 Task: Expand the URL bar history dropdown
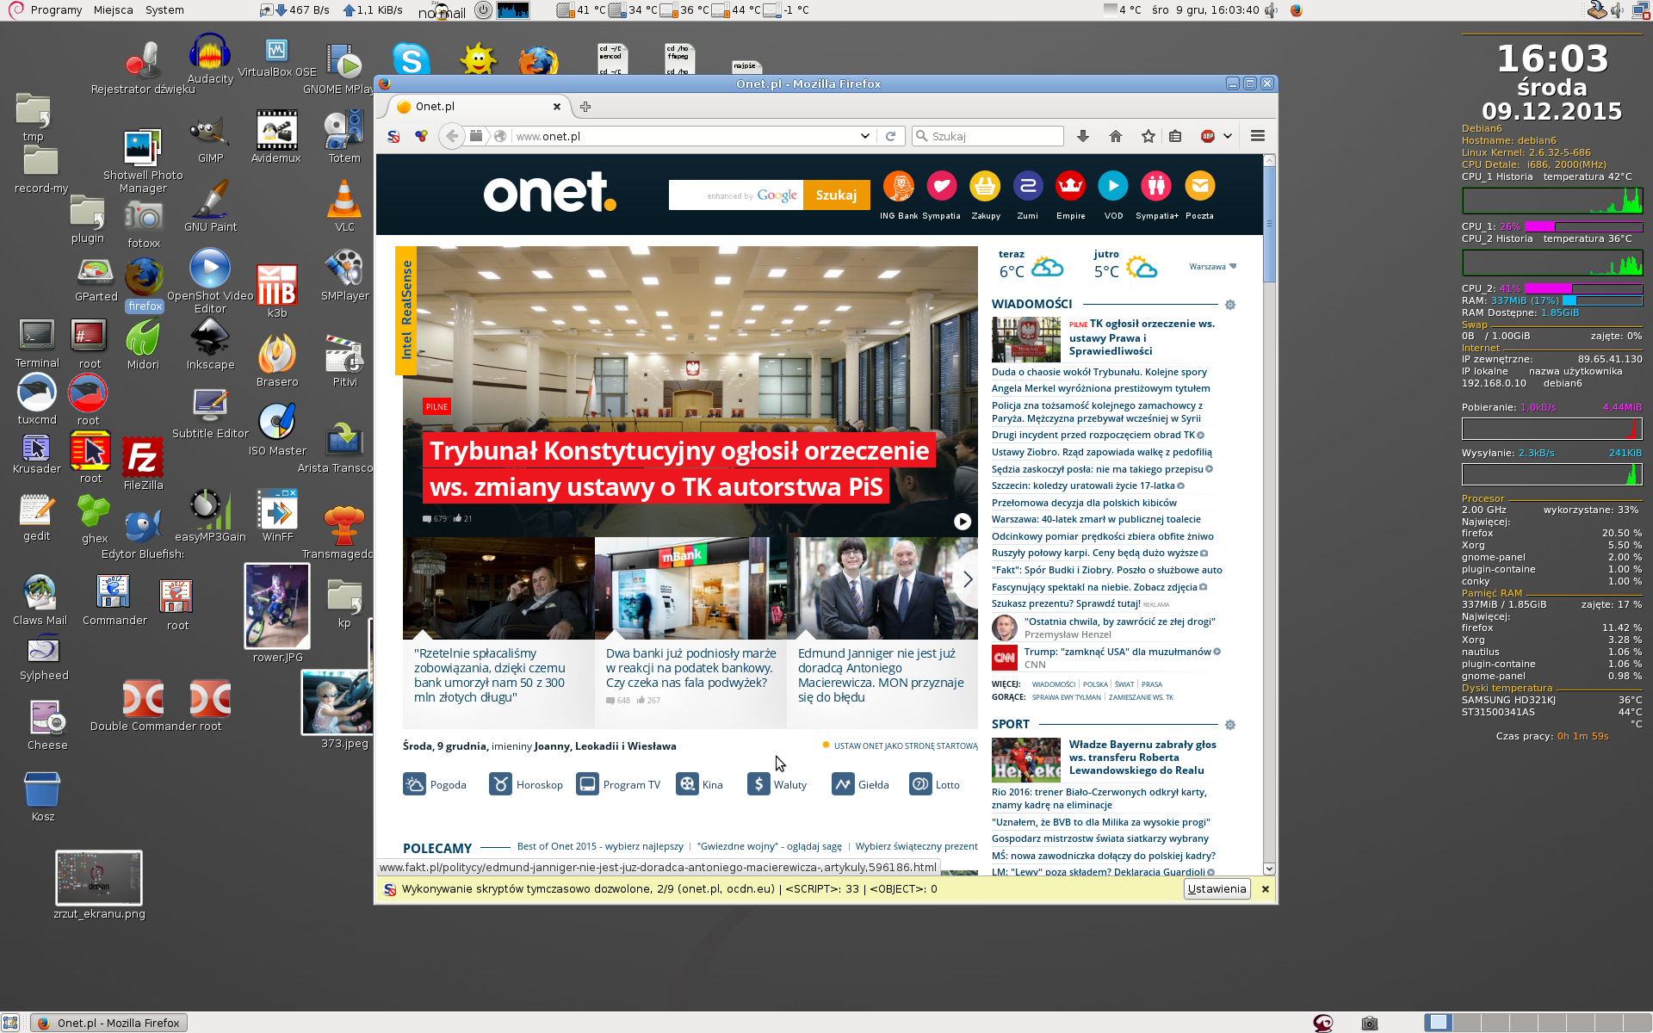[x=864, y=136]
